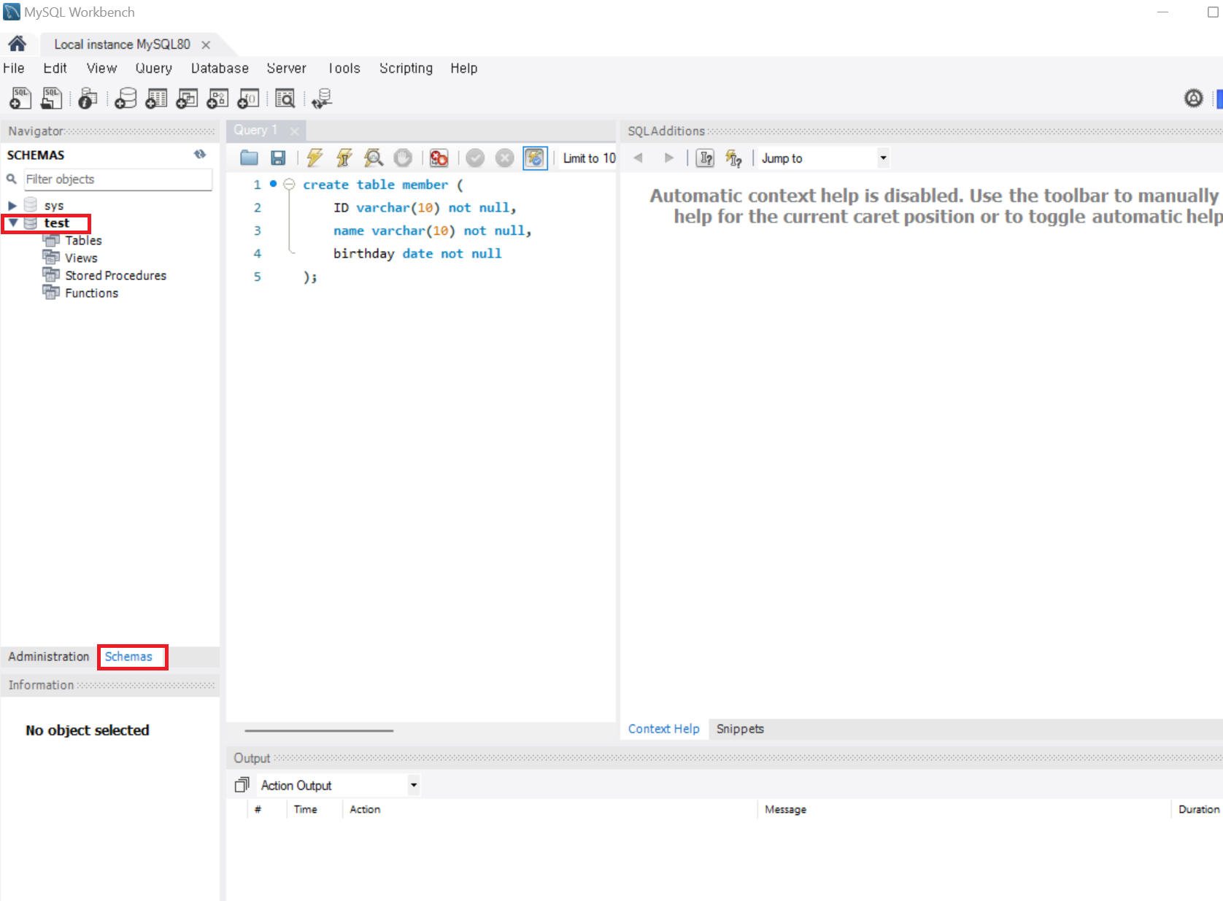This screenshot has width=1223, height=901.
Task: Open the Limit to rows dropdown
Action: (x=589, y=158)
